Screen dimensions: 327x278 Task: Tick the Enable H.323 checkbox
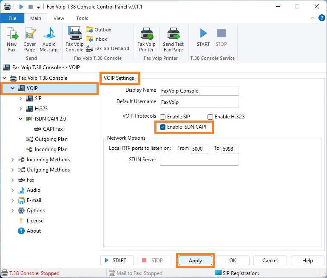tap(210, 117)
